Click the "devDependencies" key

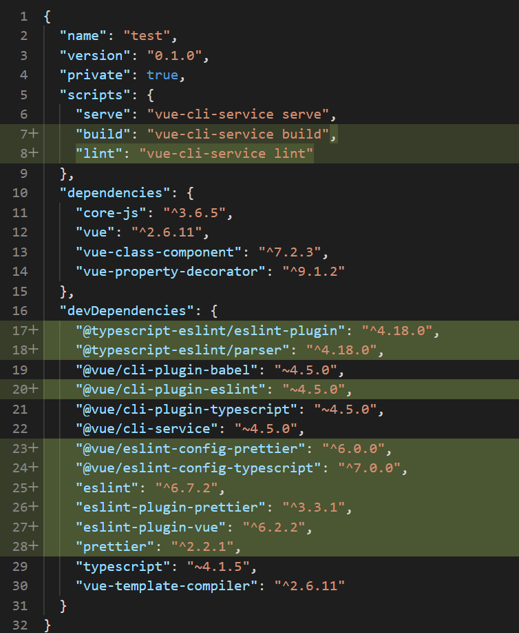point(127,311)
